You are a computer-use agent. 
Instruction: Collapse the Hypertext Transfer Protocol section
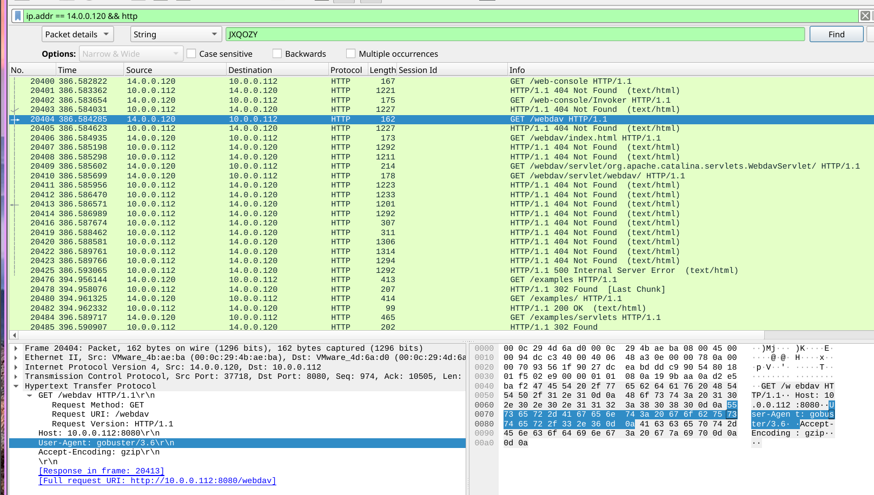point(16,386)
